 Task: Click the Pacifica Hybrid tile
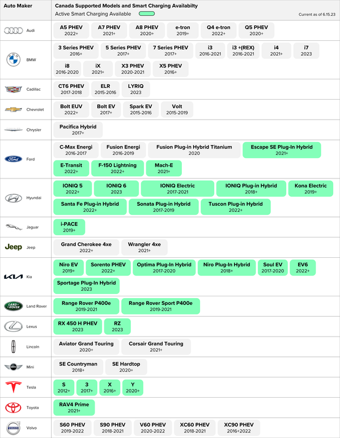click(78, 130)
